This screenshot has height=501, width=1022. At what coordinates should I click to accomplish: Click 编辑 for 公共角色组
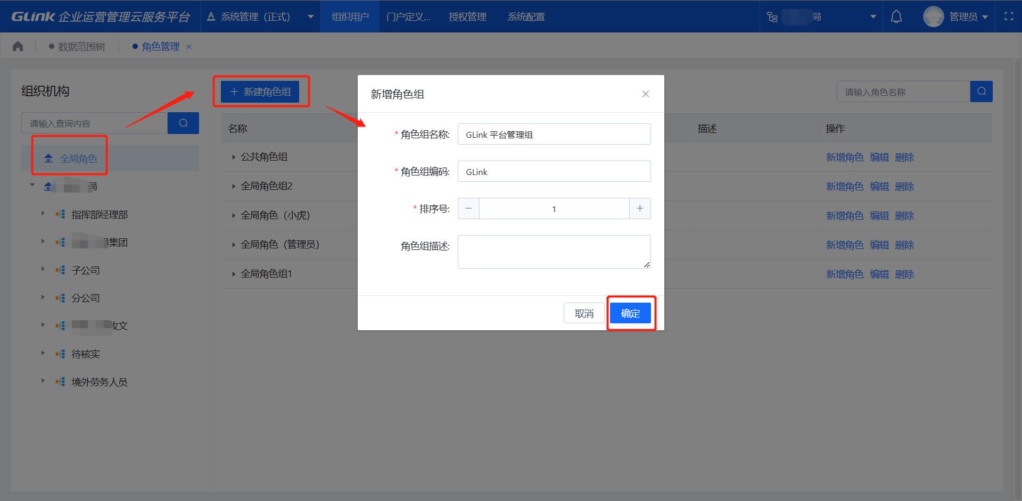879,157
